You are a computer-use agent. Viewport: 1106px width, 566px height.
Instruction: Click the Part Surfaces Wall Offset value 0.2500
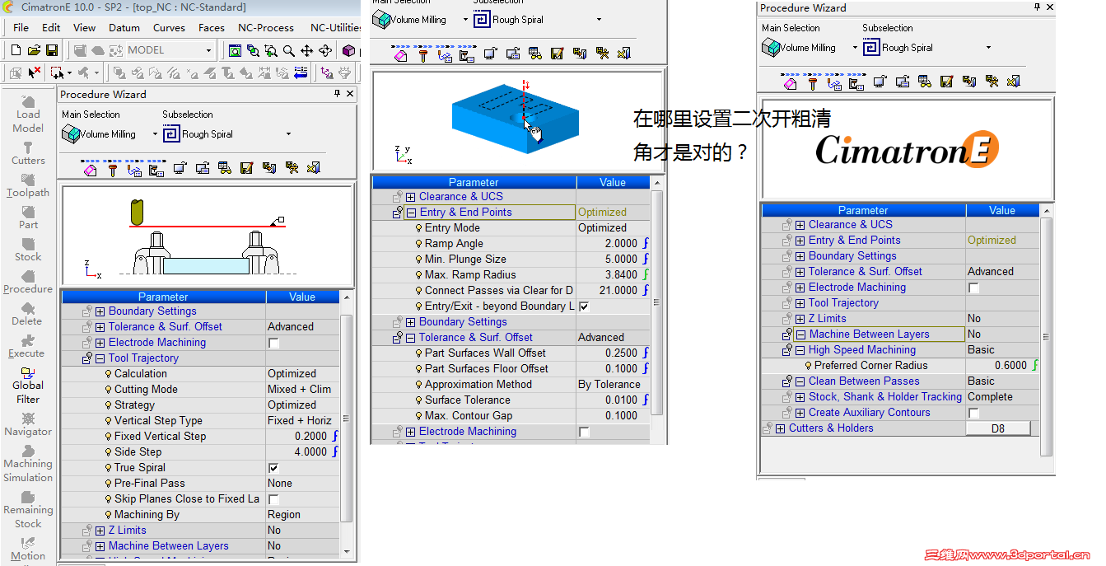[x=621, y=353]
